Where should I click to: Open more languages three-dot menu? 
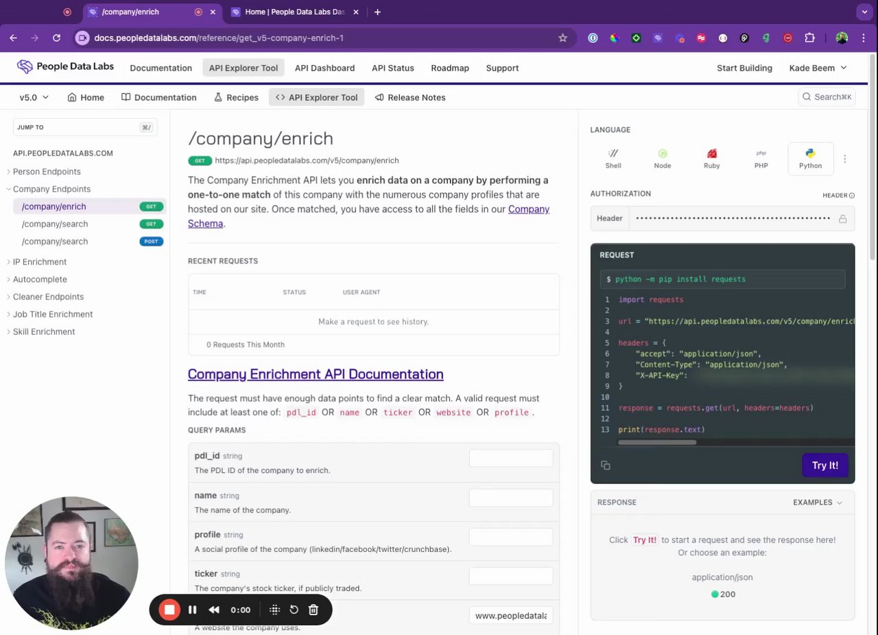(844, 159)
